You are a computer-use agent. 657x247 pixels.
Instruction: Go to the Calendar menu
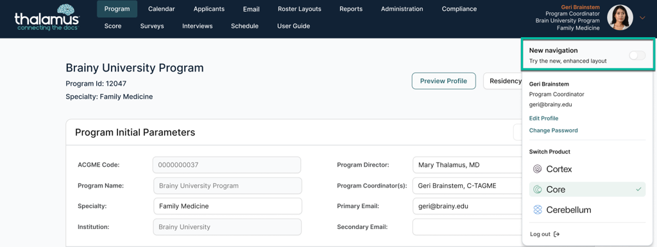[161, 9]
